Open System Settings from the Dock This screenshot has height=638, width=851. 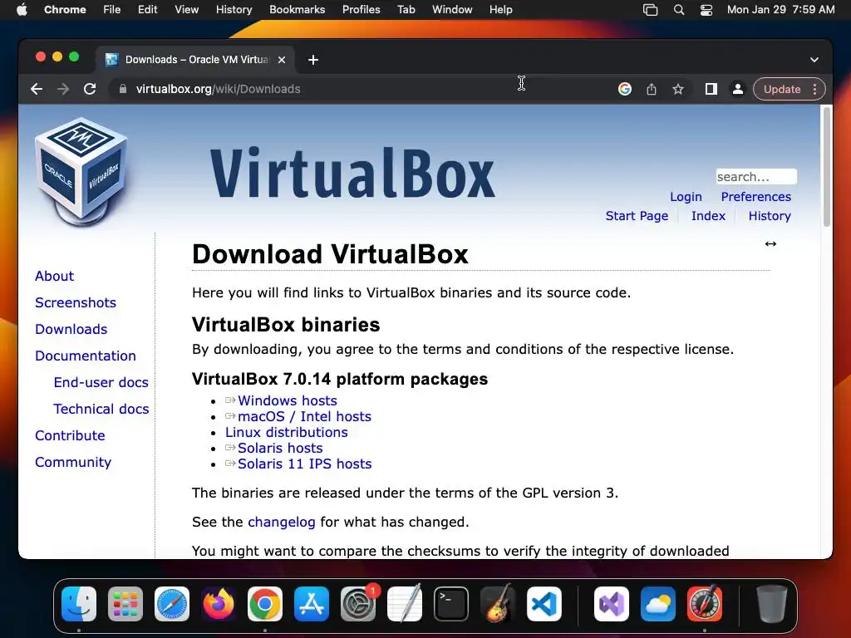point(358,604)
